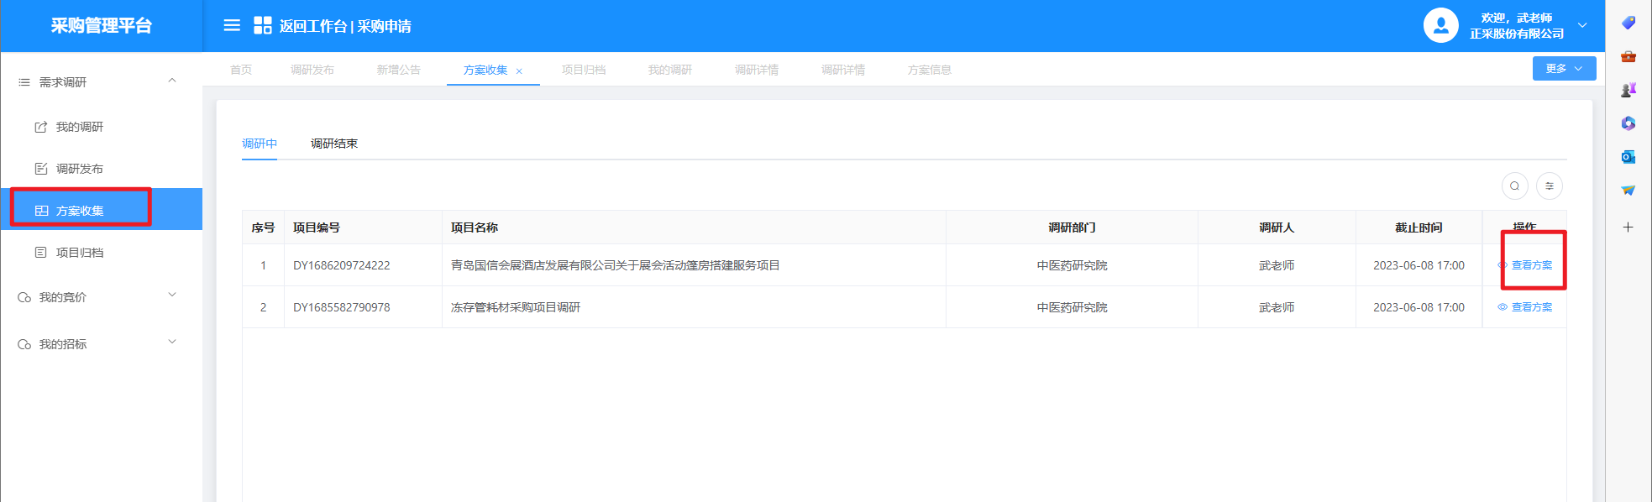Open Outlook in the browser sidebar

1628,157
